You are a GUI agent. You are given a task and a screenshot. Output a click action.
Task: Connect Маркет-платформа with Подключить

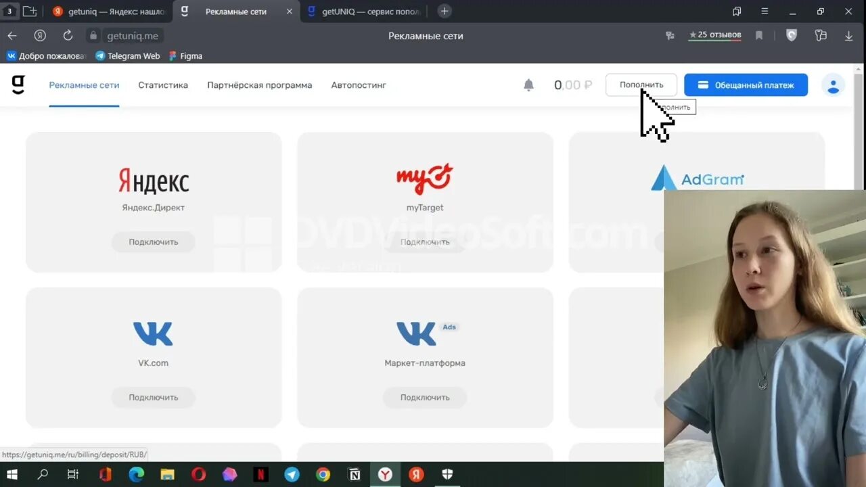pyautogui.click(x=425, y=398)
